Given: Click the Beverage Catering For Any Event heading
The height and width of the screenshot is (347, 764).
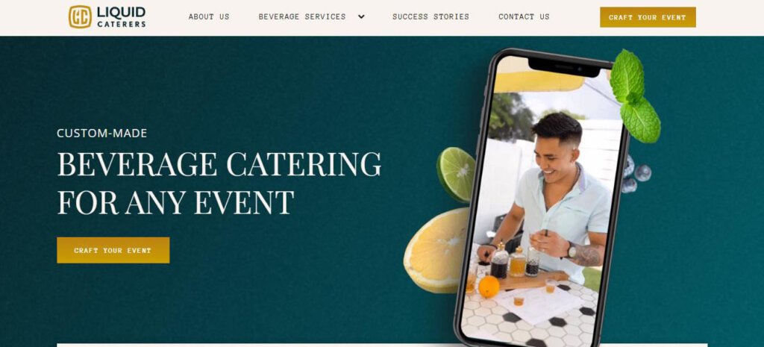Looking at the screenshot, I should (219, 183).
